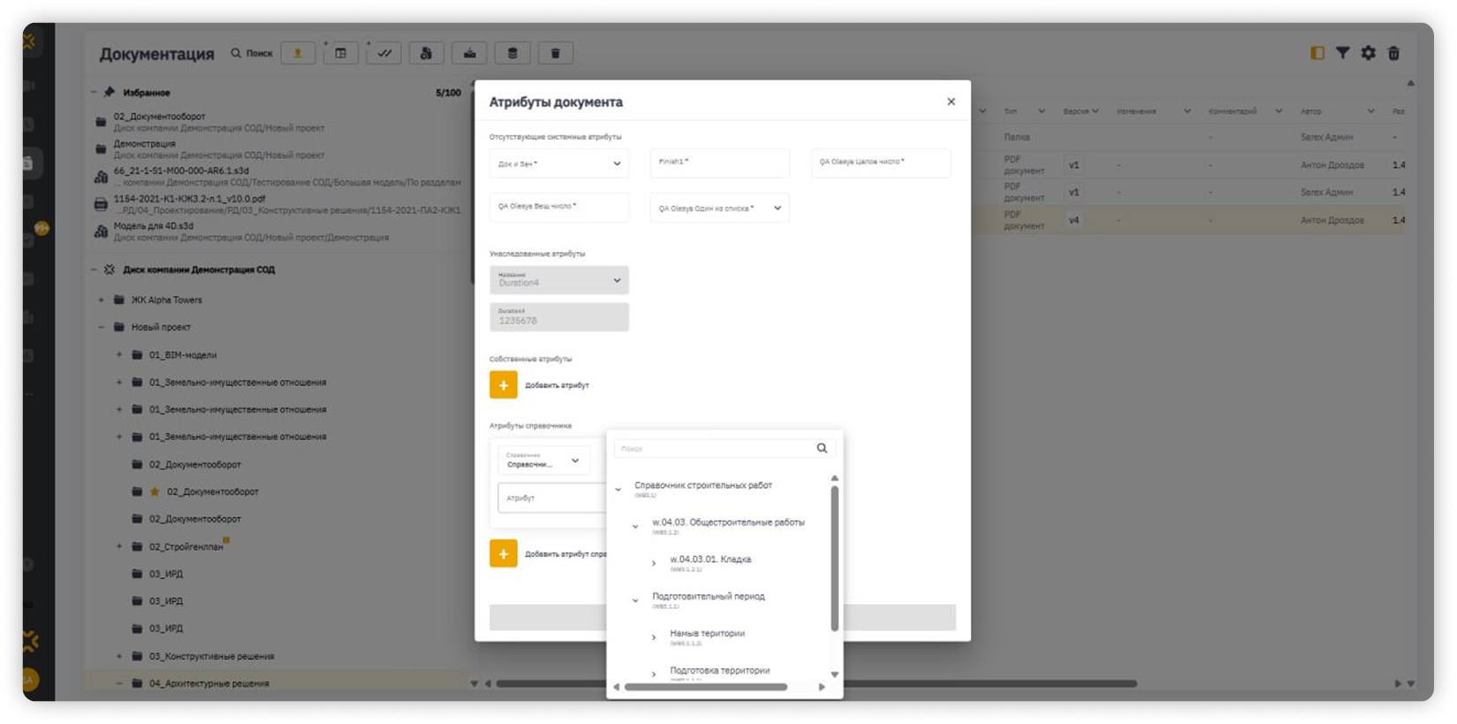Open the QA Olesya Один из списка dropdown
The height and width of the screenshot is (724, 1457).
click(x=719, y=209)
